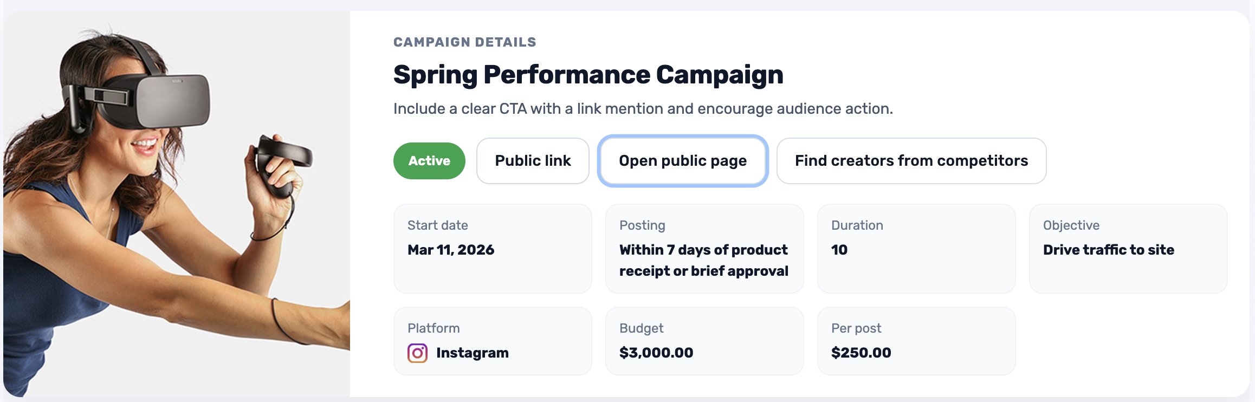The height and width of the screenshot is (402, 1255).
Task: Click the Mar 11, 2026 date value
Action: [x=451, y=250]
